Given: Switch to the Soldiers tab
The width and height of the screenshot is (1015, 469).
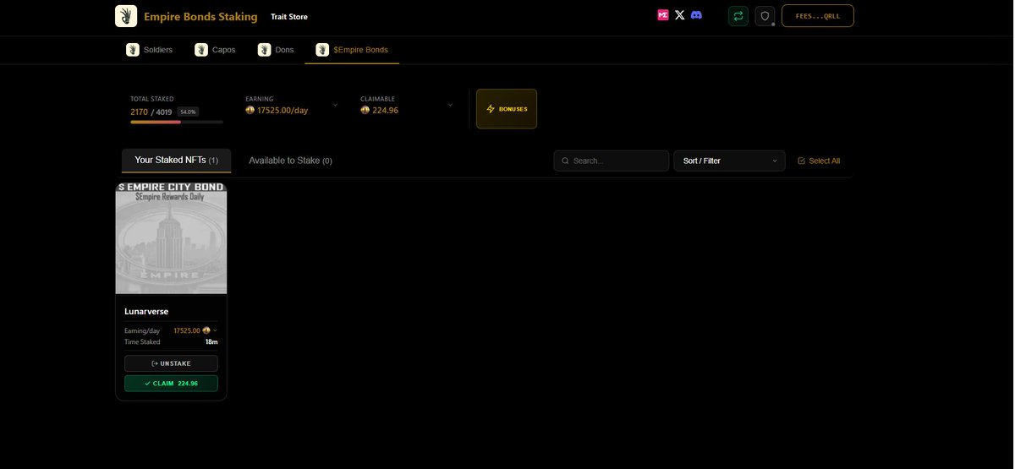Looking at the screenshot, I should pos(150,50).
